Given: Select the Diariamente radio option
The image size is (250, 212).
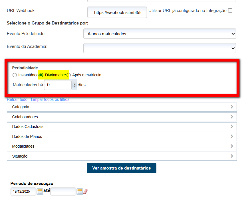Looking at the screenshot, I should click(41, 75).
